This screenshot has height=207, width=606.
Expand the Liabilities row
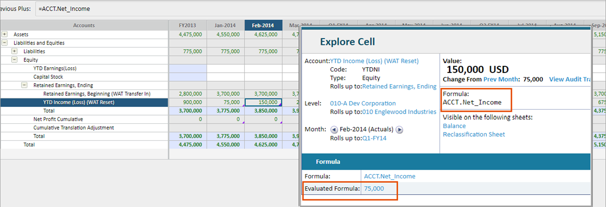click(15, 51)
